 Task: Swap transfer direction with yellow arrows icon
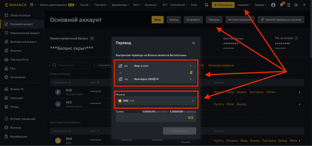pos(191,73)
